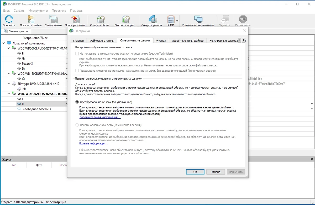Click Локальный компьютер computer icon
The width and height of the screenshot is (315, 205).
pos(9,43)
